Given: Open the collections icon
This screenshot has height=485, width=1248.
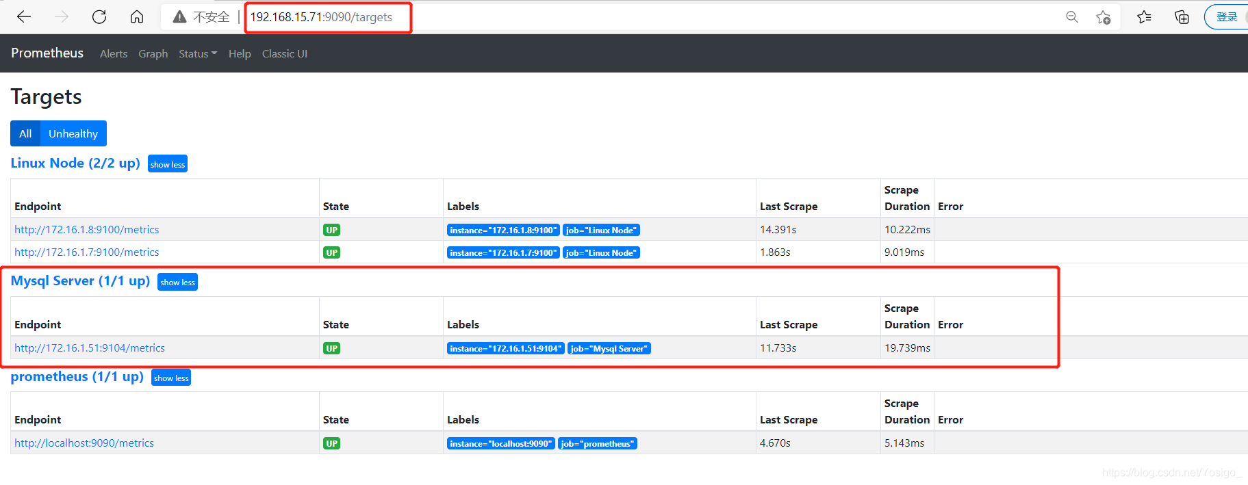Looking at the screenshot, I should tap(1182, 17).
